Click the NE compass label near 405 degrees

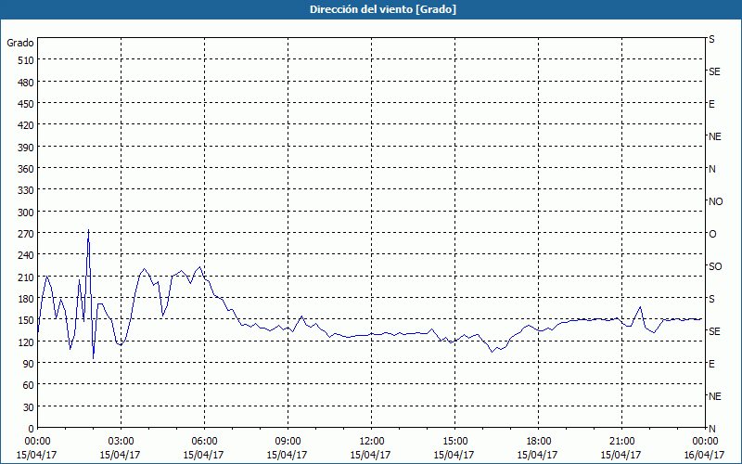coord(715,136)
